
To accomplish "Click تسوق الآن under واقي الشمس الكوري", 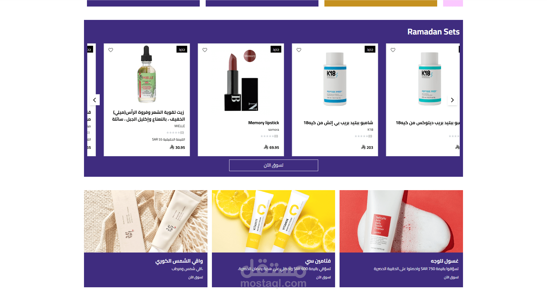I will click(196, 277).
